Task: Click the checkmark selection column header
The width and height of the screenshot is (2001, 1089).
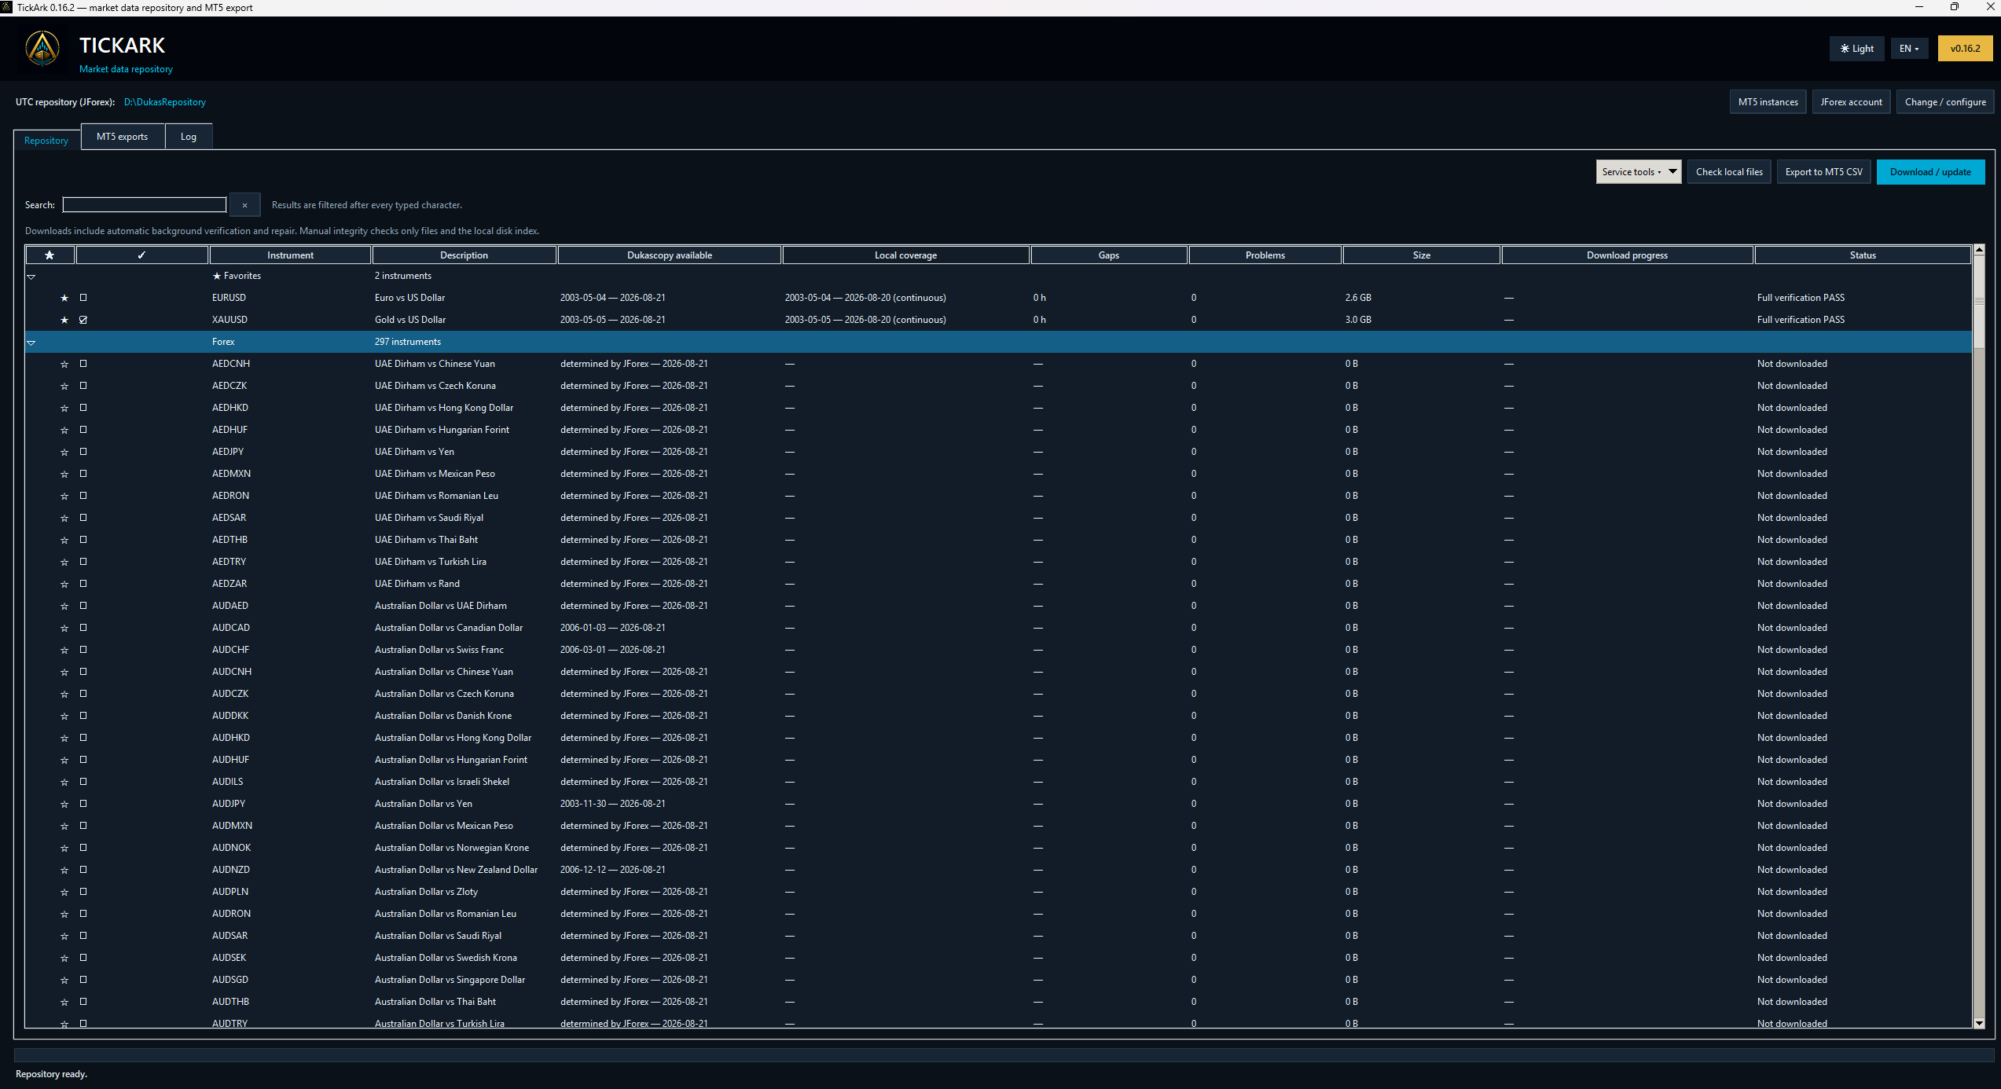Action: click(141, 255)
